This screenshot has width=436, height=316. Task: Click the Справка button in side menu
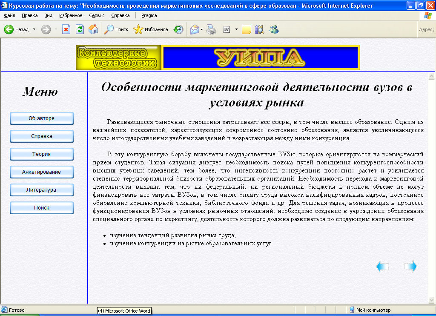42,136
